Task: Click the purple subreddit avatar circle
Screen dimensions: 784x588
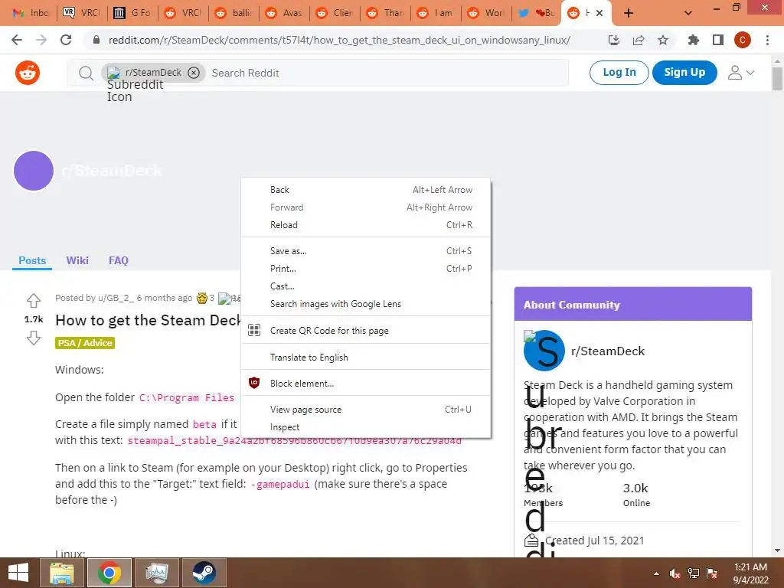Action: 34,171
